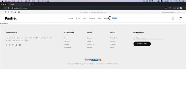Open the Men category link
Screen dimensions: 186x105
pos(66,38)
